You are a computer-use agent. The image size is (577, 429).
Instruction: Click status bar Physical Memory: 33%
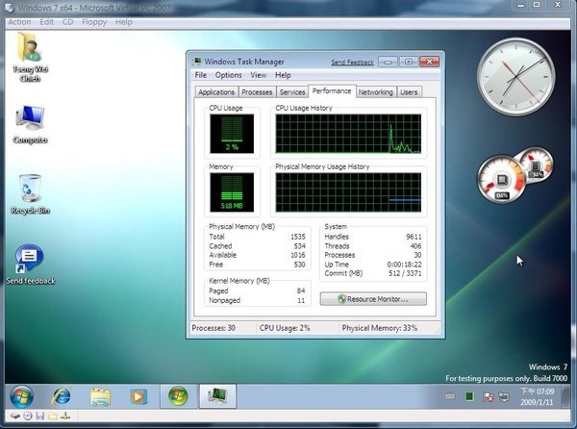tap(380, 328)
